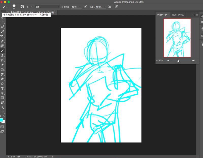Select the Pen tool
Image resolution: width=203 pixels, height=158 pixels.
click(2, 84)
